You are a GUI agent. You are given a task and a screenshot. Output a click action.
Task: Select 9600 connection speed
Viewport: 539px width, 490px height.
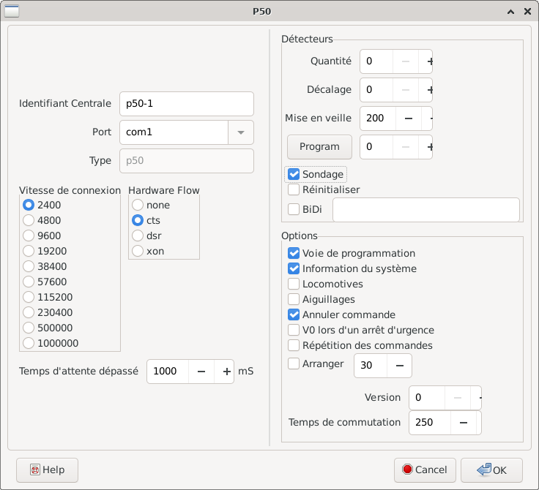29,235
